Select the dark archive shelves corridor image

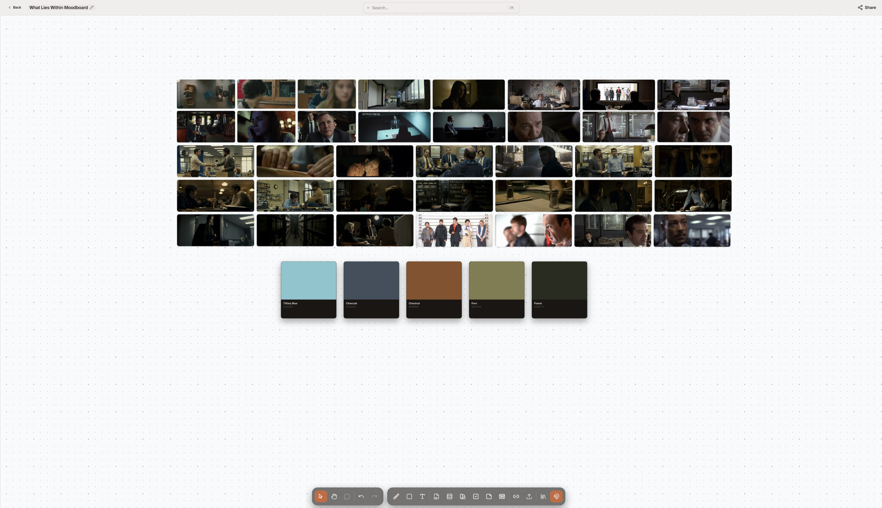295,230
